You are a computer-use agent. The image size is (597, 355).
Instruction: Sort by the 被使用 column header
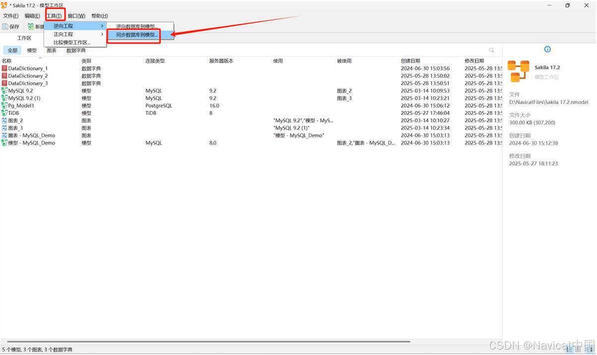point(367,61)
